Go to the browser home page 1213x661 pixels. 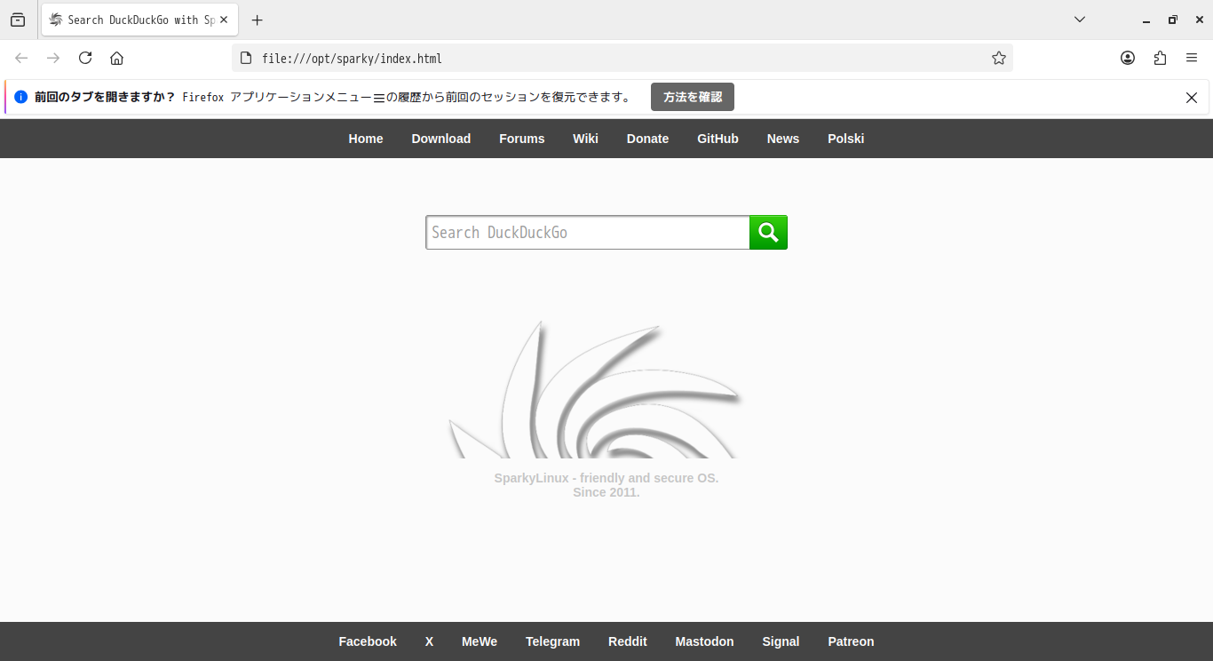coord(116,58)
